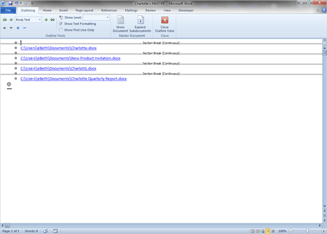
Task: Minimize the ribbon with the caret icon
Action: (x=318, y=10)
